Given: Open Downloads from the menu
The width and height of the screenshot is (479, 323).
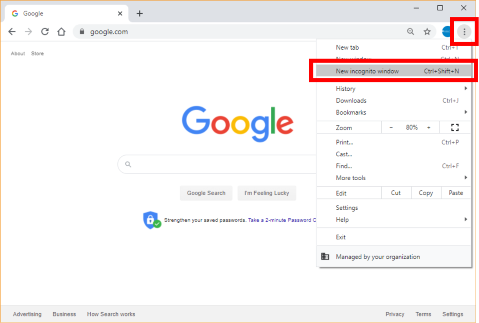Looking at the screenshot, I should 394,100.
